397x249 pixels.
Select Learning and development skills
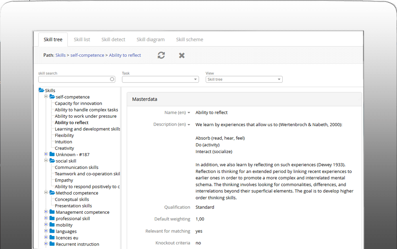[x=87, y=129]
